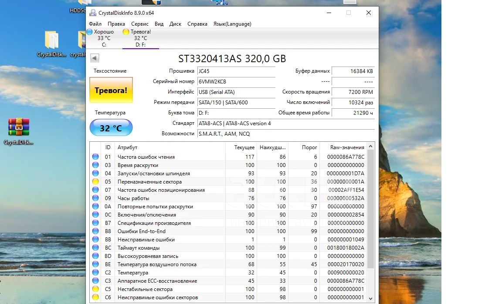The image size is (502, 304).
Task: Click the status orb in row C2 Температура
Action: [95, 272]
